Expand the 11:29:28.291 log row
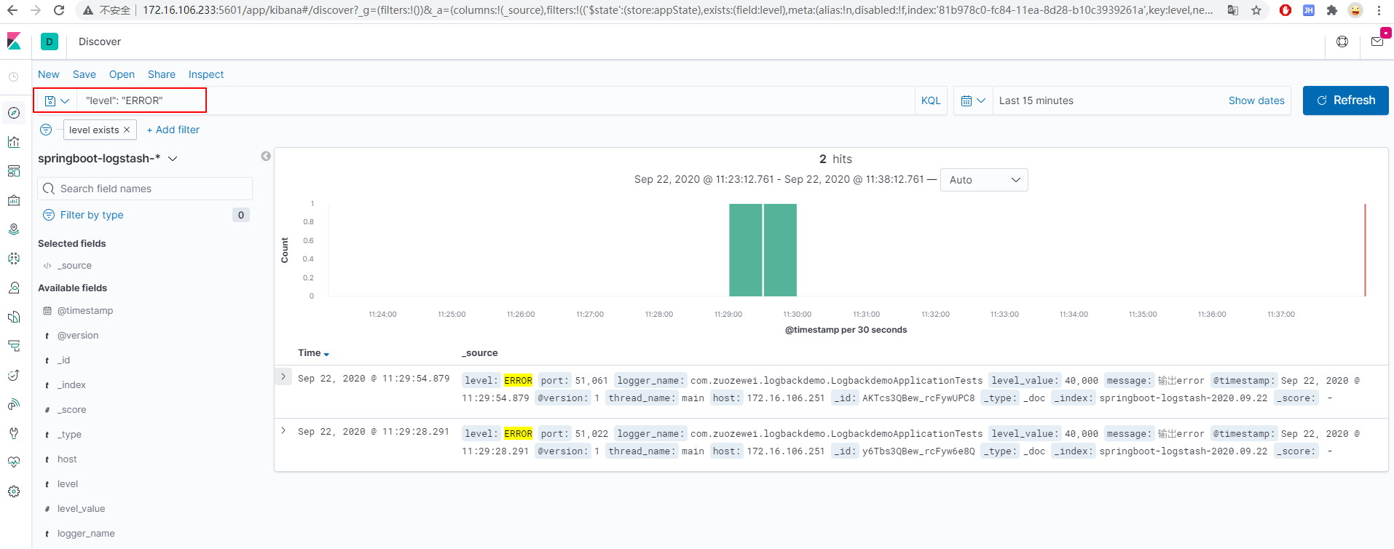The height and width of the screenshot is (549, 1394). pos(283,430)
